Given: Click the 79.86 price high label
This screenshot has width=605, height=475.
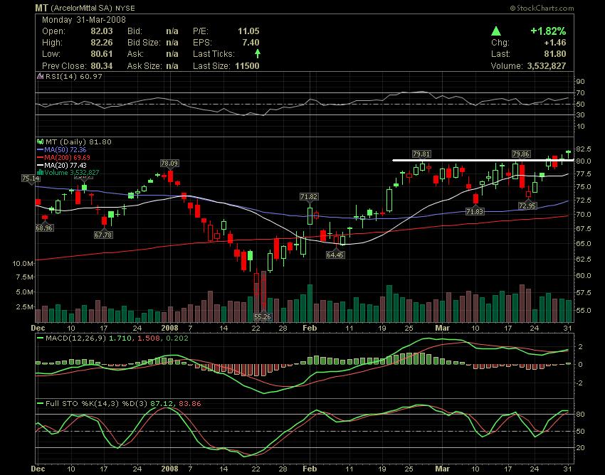Looking at the screenshot, I should click(521, 154).
